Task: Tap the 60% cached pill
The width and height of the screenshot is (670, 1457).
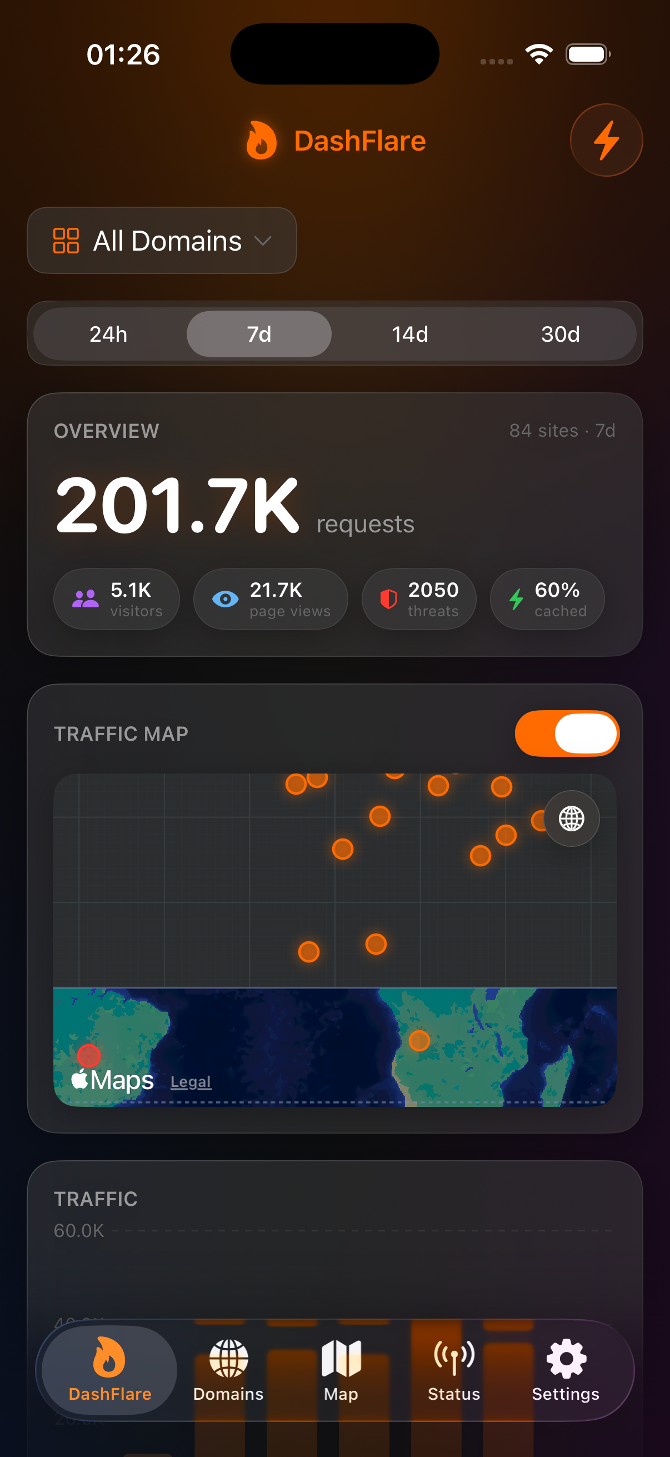Action: (547, 599)
